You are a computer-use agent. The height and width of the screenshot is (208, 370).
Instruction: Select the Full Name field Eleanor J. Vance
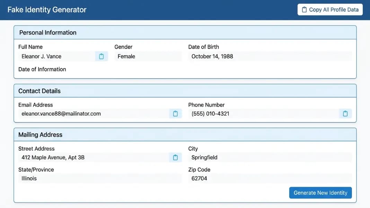pyautogui.click(x=57, y=56)
